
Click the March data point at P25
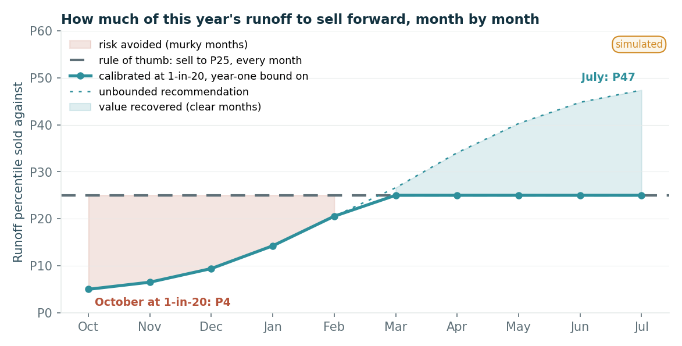(x=396, y=196)
